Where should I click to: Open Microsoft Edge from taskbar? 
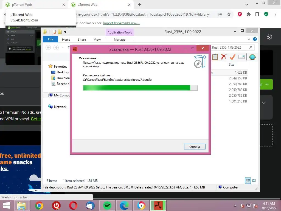coord(124,206)
